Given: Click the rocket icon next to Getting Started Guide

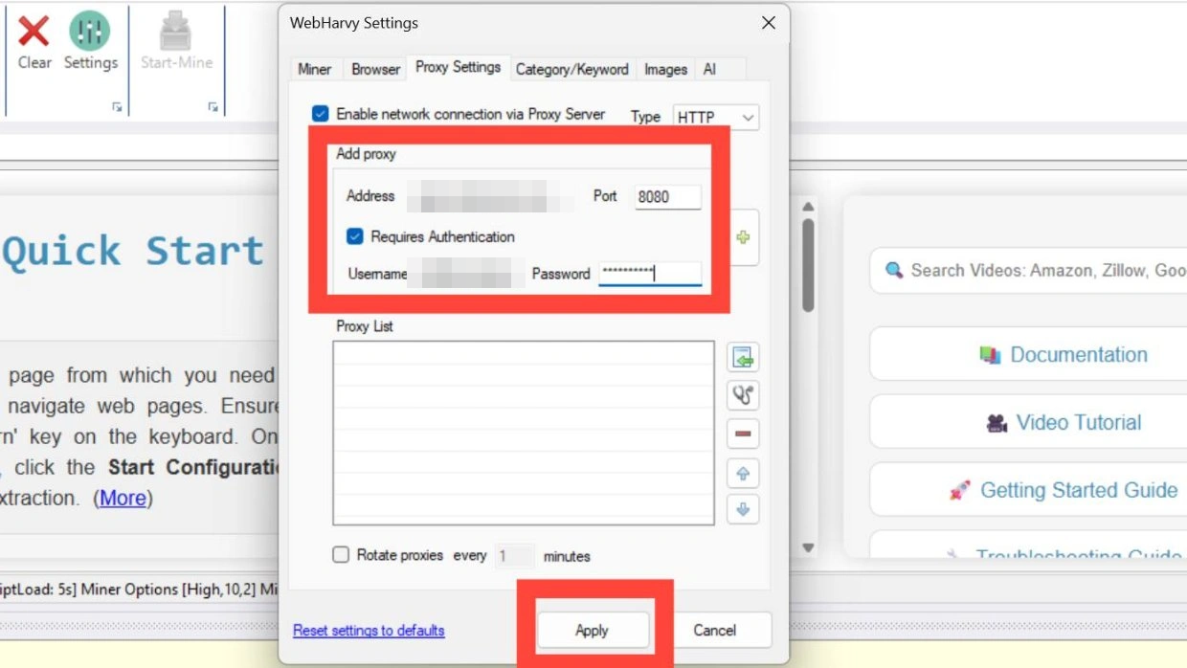Looking at the screenshot, I should point(959,491).
